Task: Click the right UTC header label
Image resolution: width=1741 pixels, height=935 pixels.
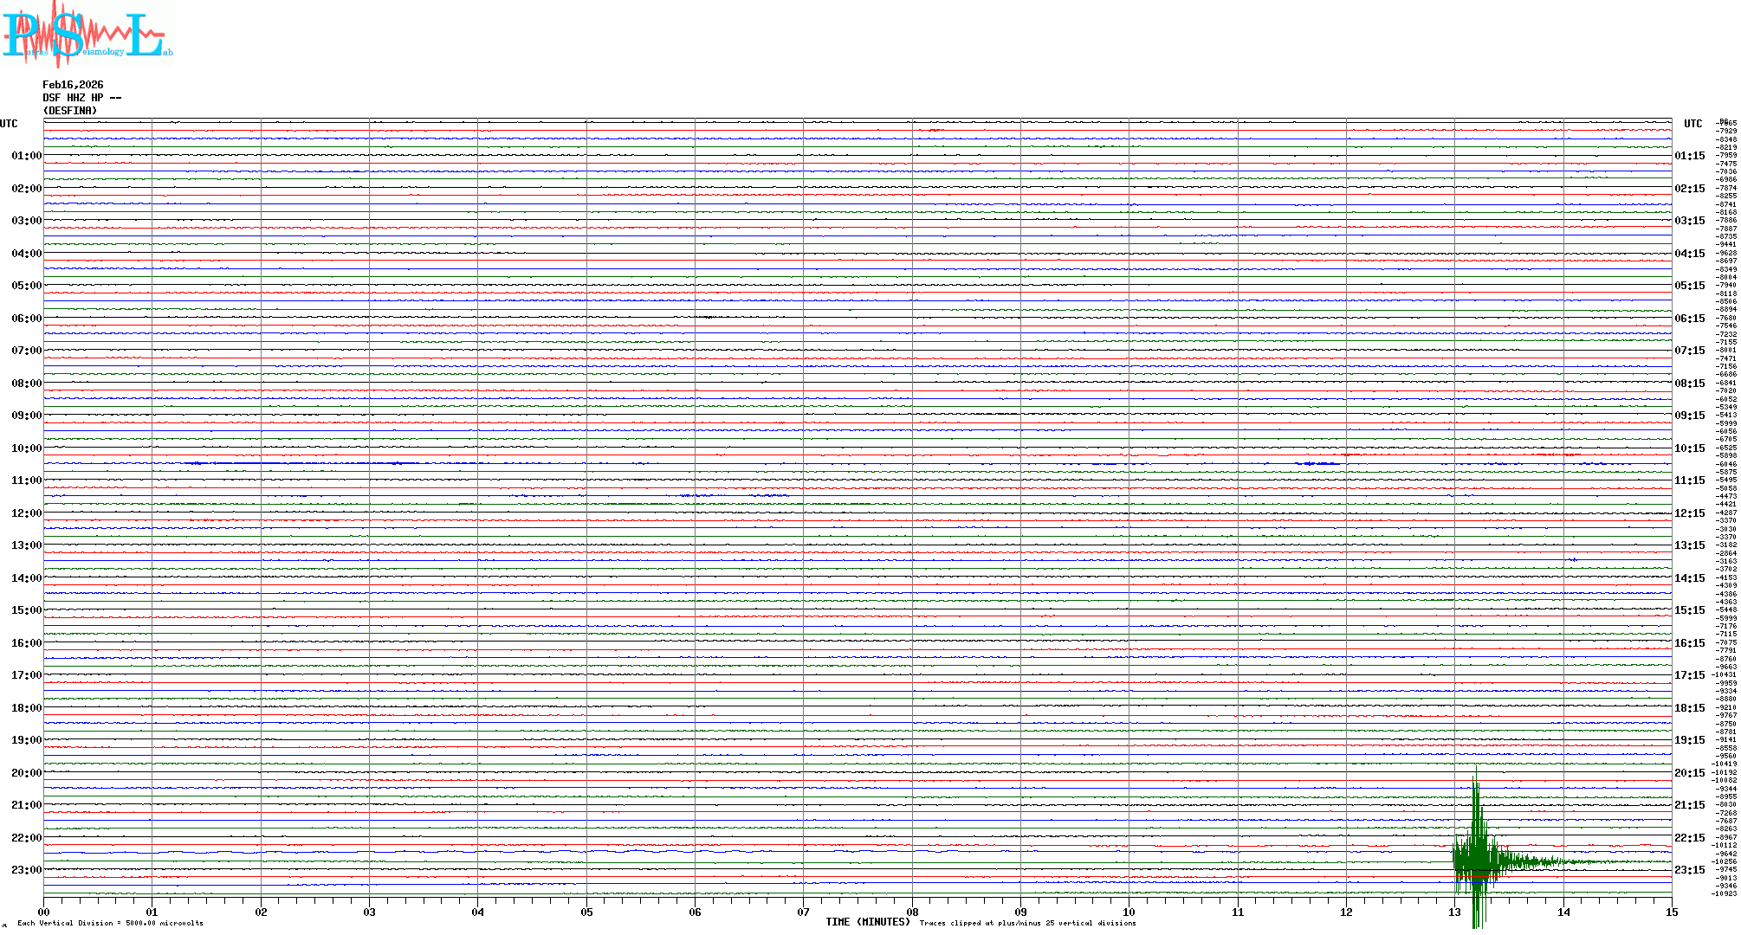Action: coord(1692,124)
